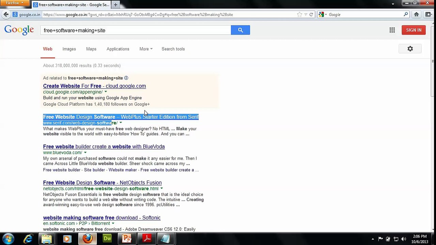436x245 pixels.
Task: Open Adobe Reader from the taskbar
Action: pyautogui.click(x=147, y=239)
